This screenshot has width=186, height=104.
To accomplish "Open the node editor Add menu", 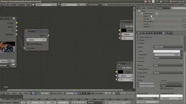I will (20, 93).
